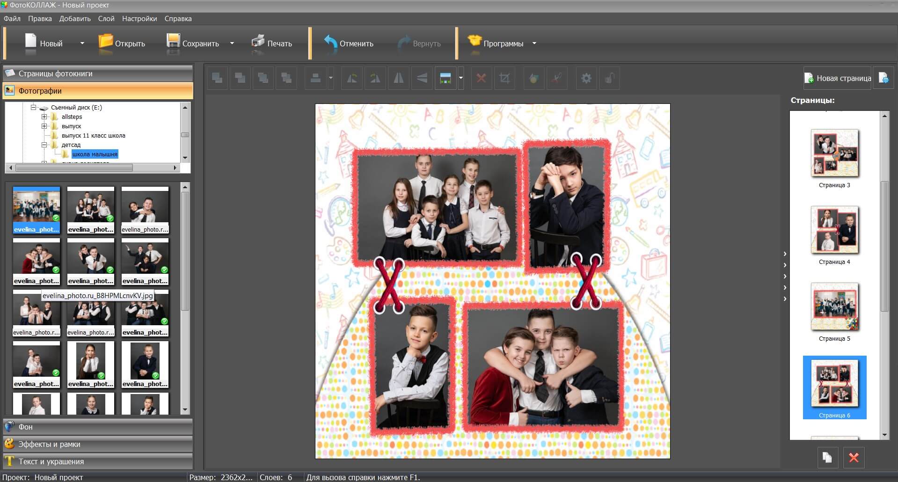Open the Справка menu

pos(178,19)
